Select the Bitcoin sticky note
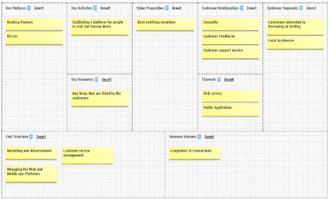The width and height of the screenshot is (329, 199). (34, 38)
